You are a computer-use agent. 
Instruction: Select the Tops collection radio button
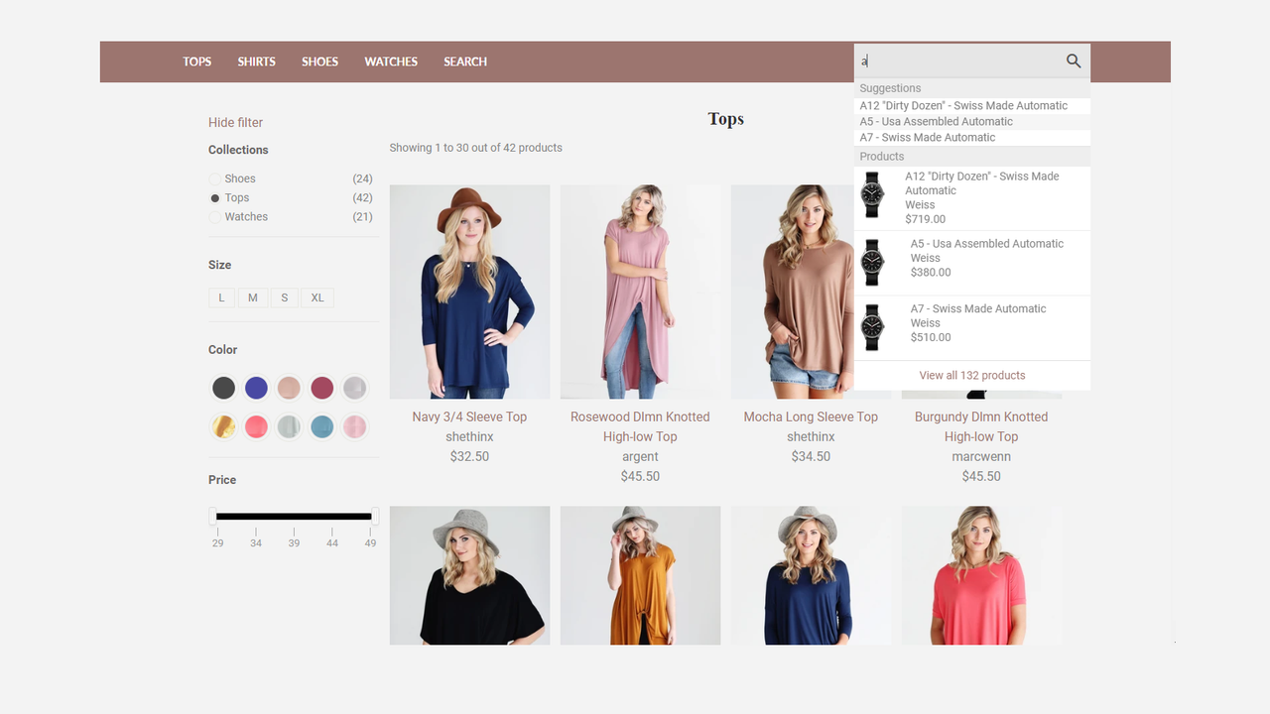click(215, 198)
